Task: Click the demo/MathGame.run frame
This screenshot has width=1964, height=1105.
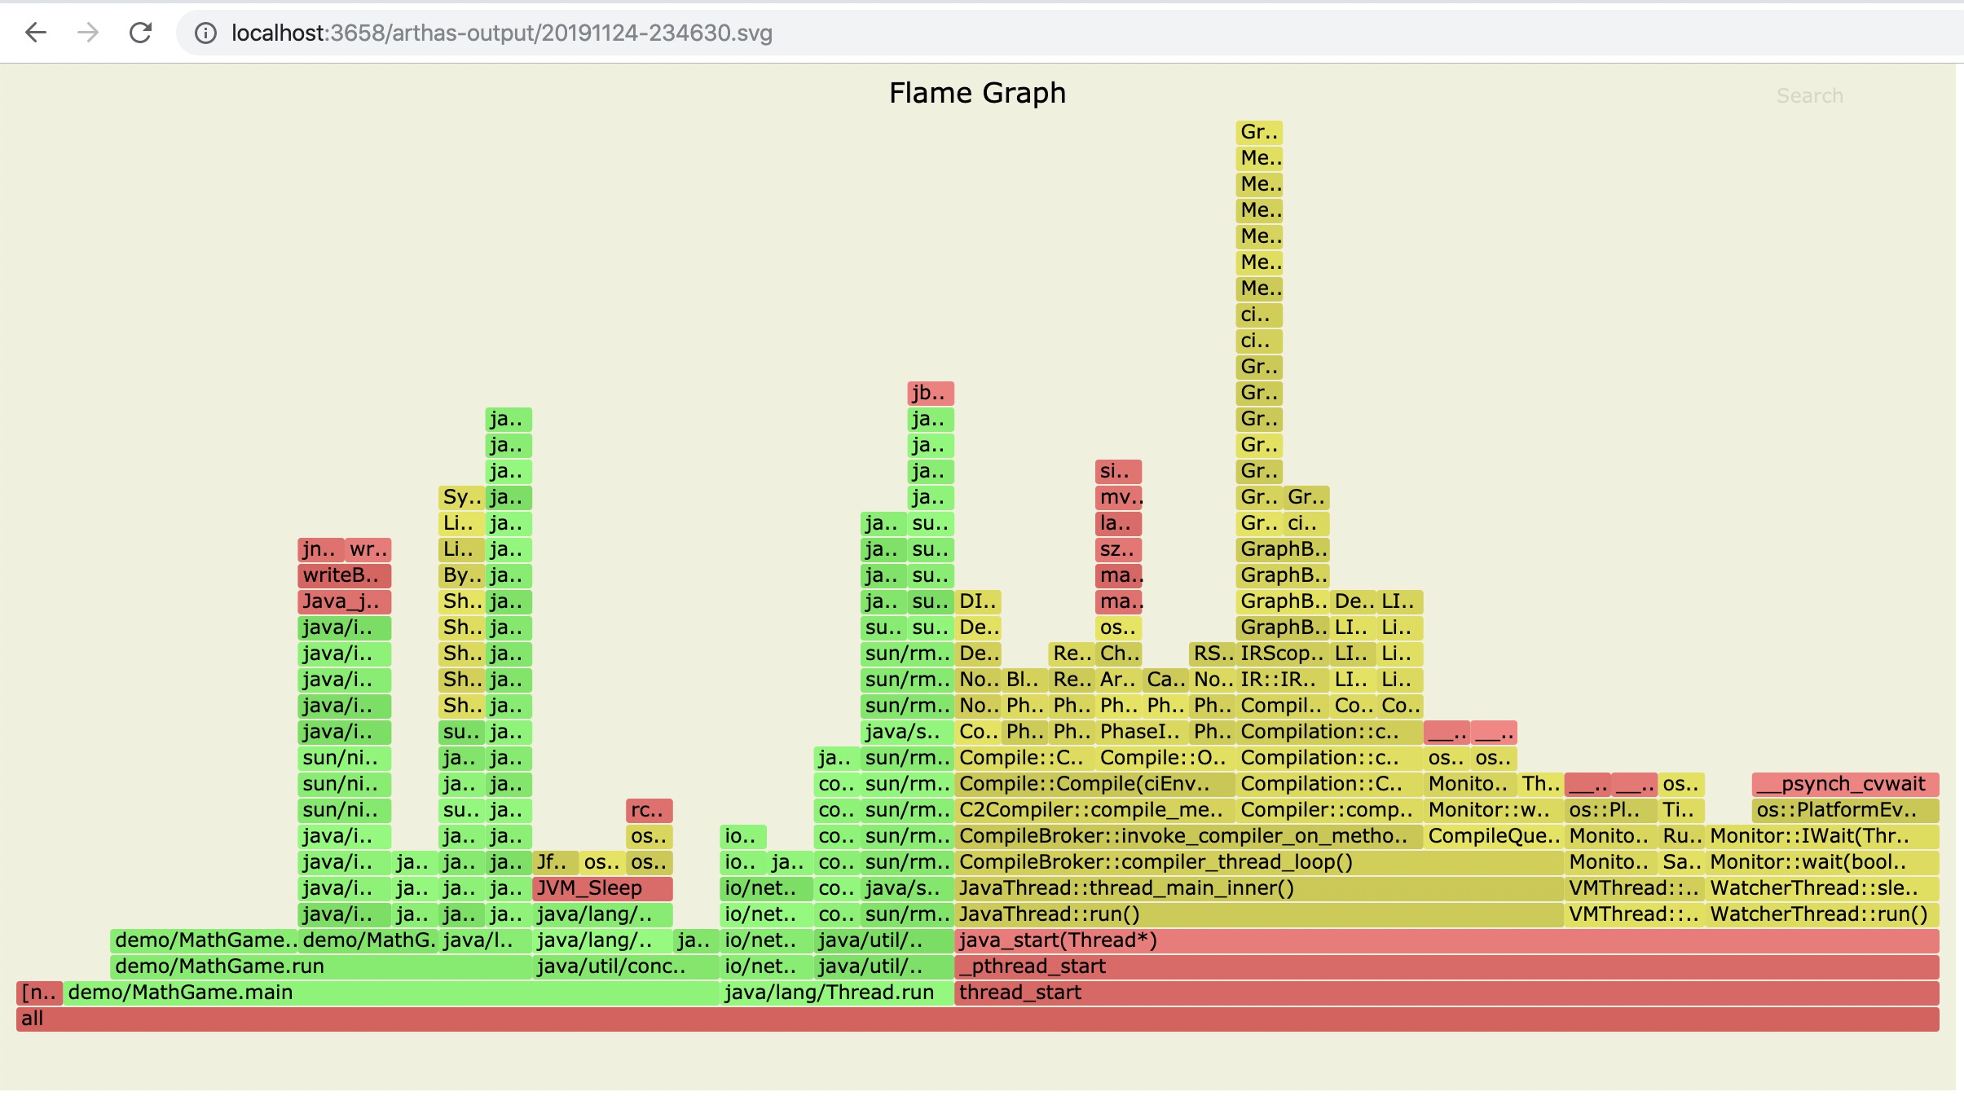Action: click(321, 966)
